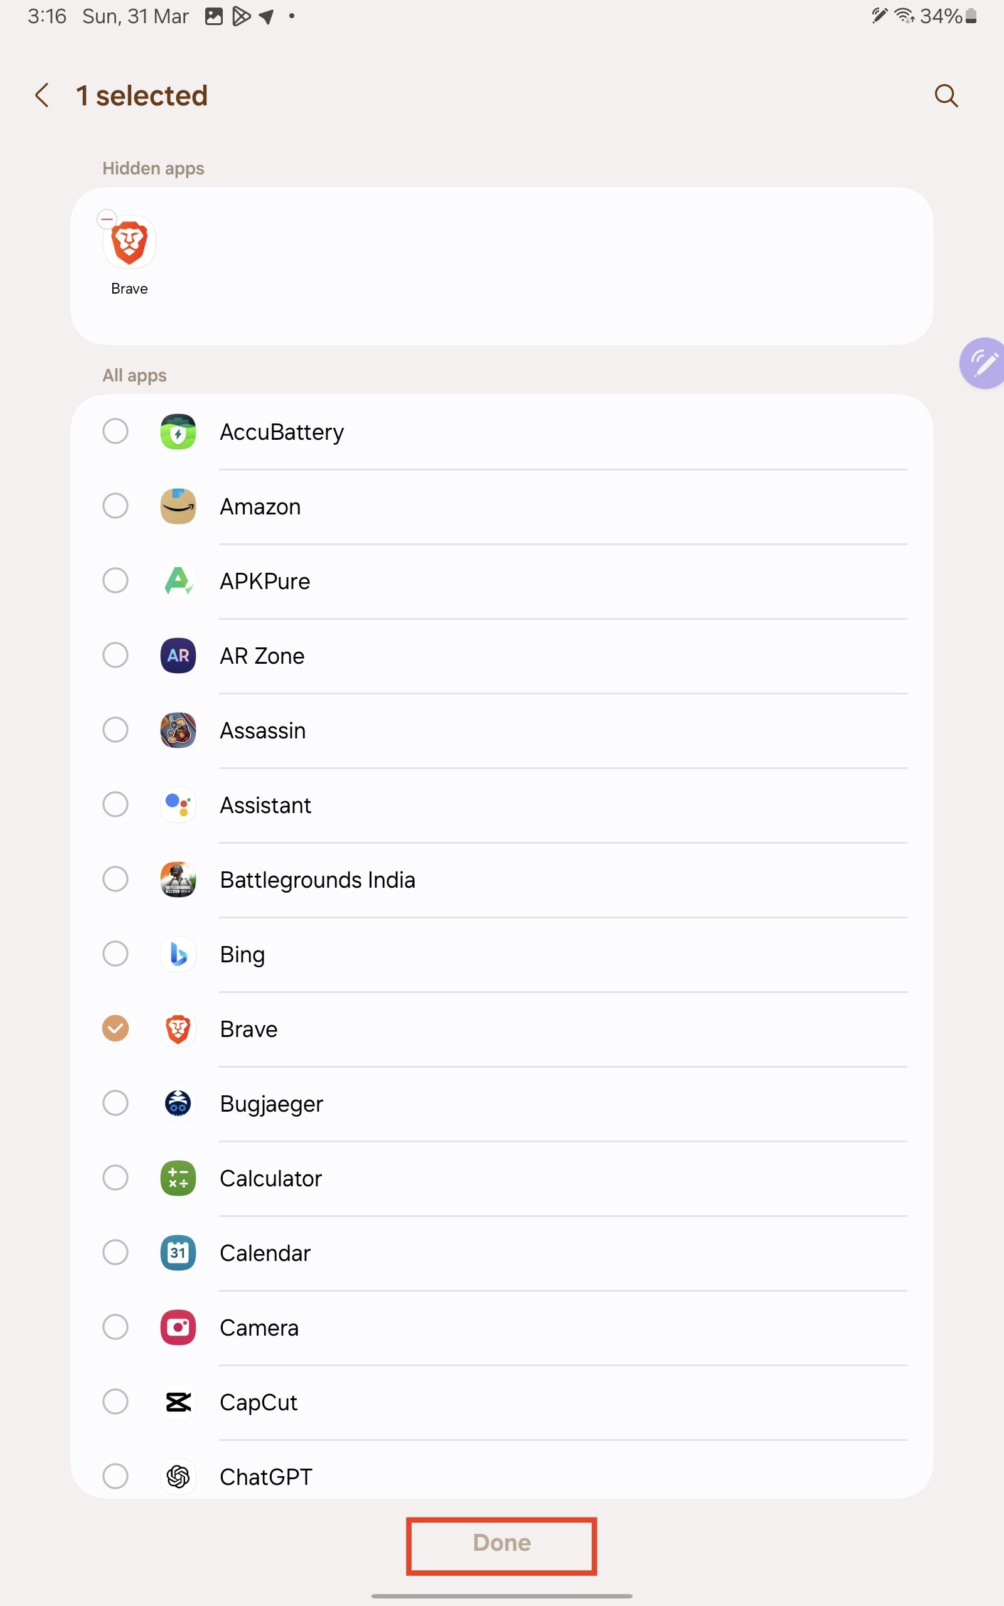The width and height of the screenshot is (1004, 1606).
Task: Uncheck Brave in the All apps list
Action: [115, 1029]
